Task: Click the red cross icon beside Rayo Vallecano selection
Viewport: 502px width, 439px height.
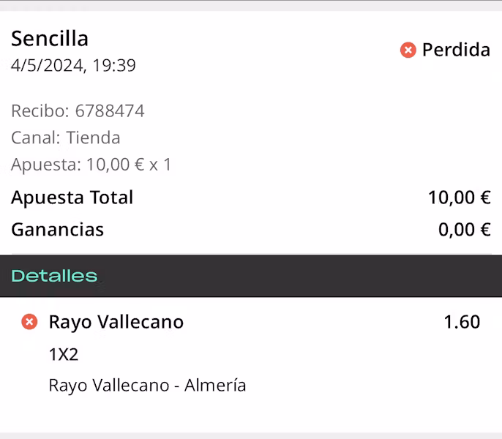Action: pos(29,322)
